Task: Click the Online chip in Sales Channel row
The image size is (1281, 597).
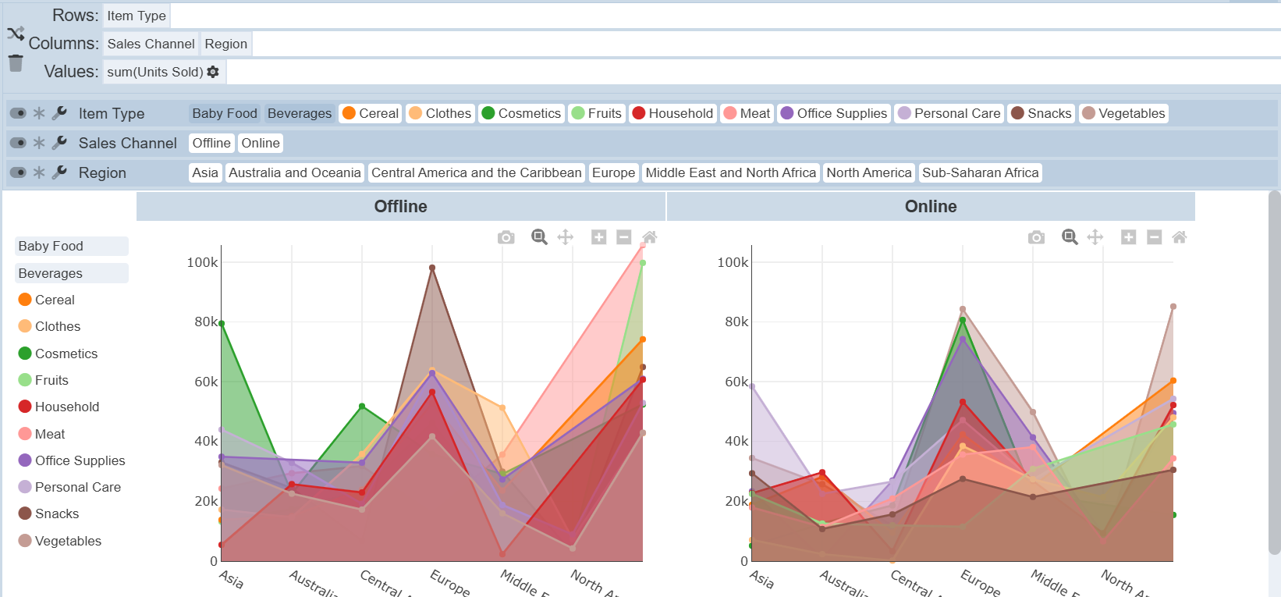Action: [261, 143]
